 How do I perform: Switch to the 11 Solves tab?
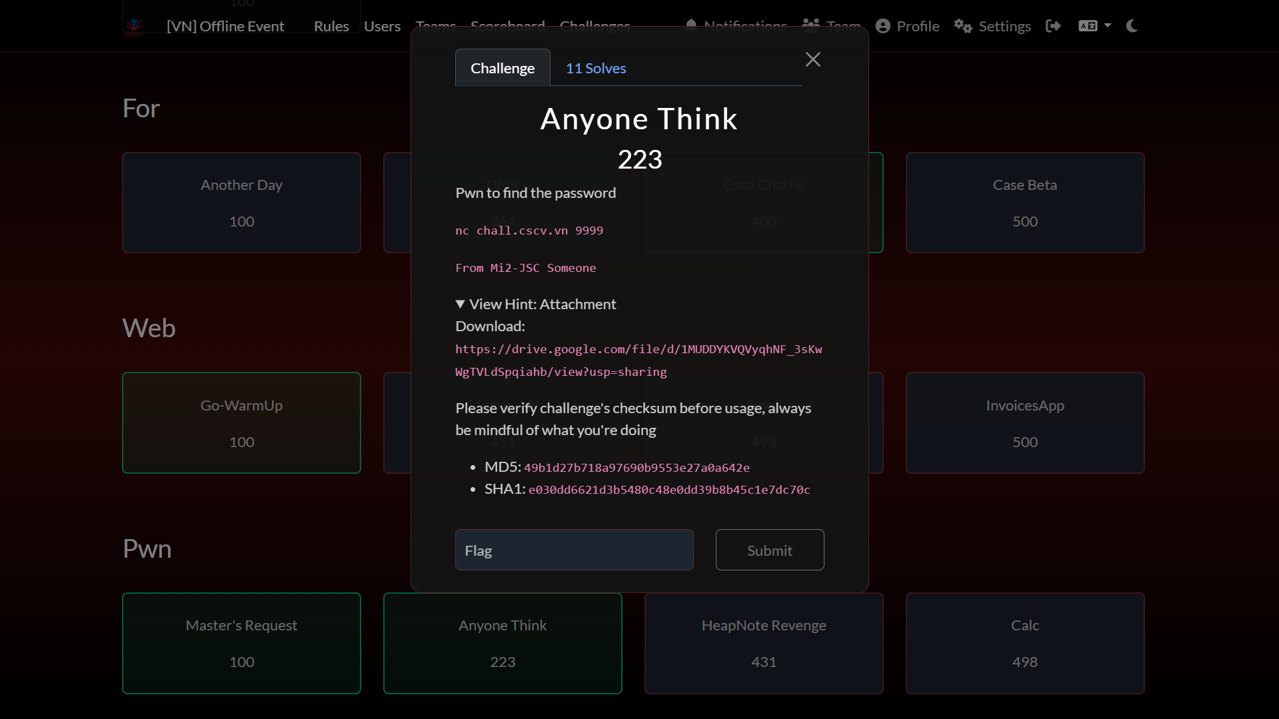pyautogui.click(x=595, y=68)
